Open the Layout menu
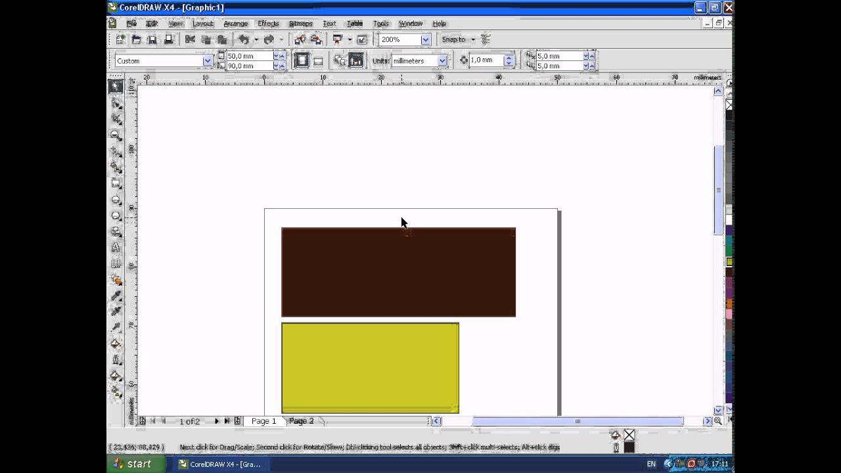 coord(203,24)
